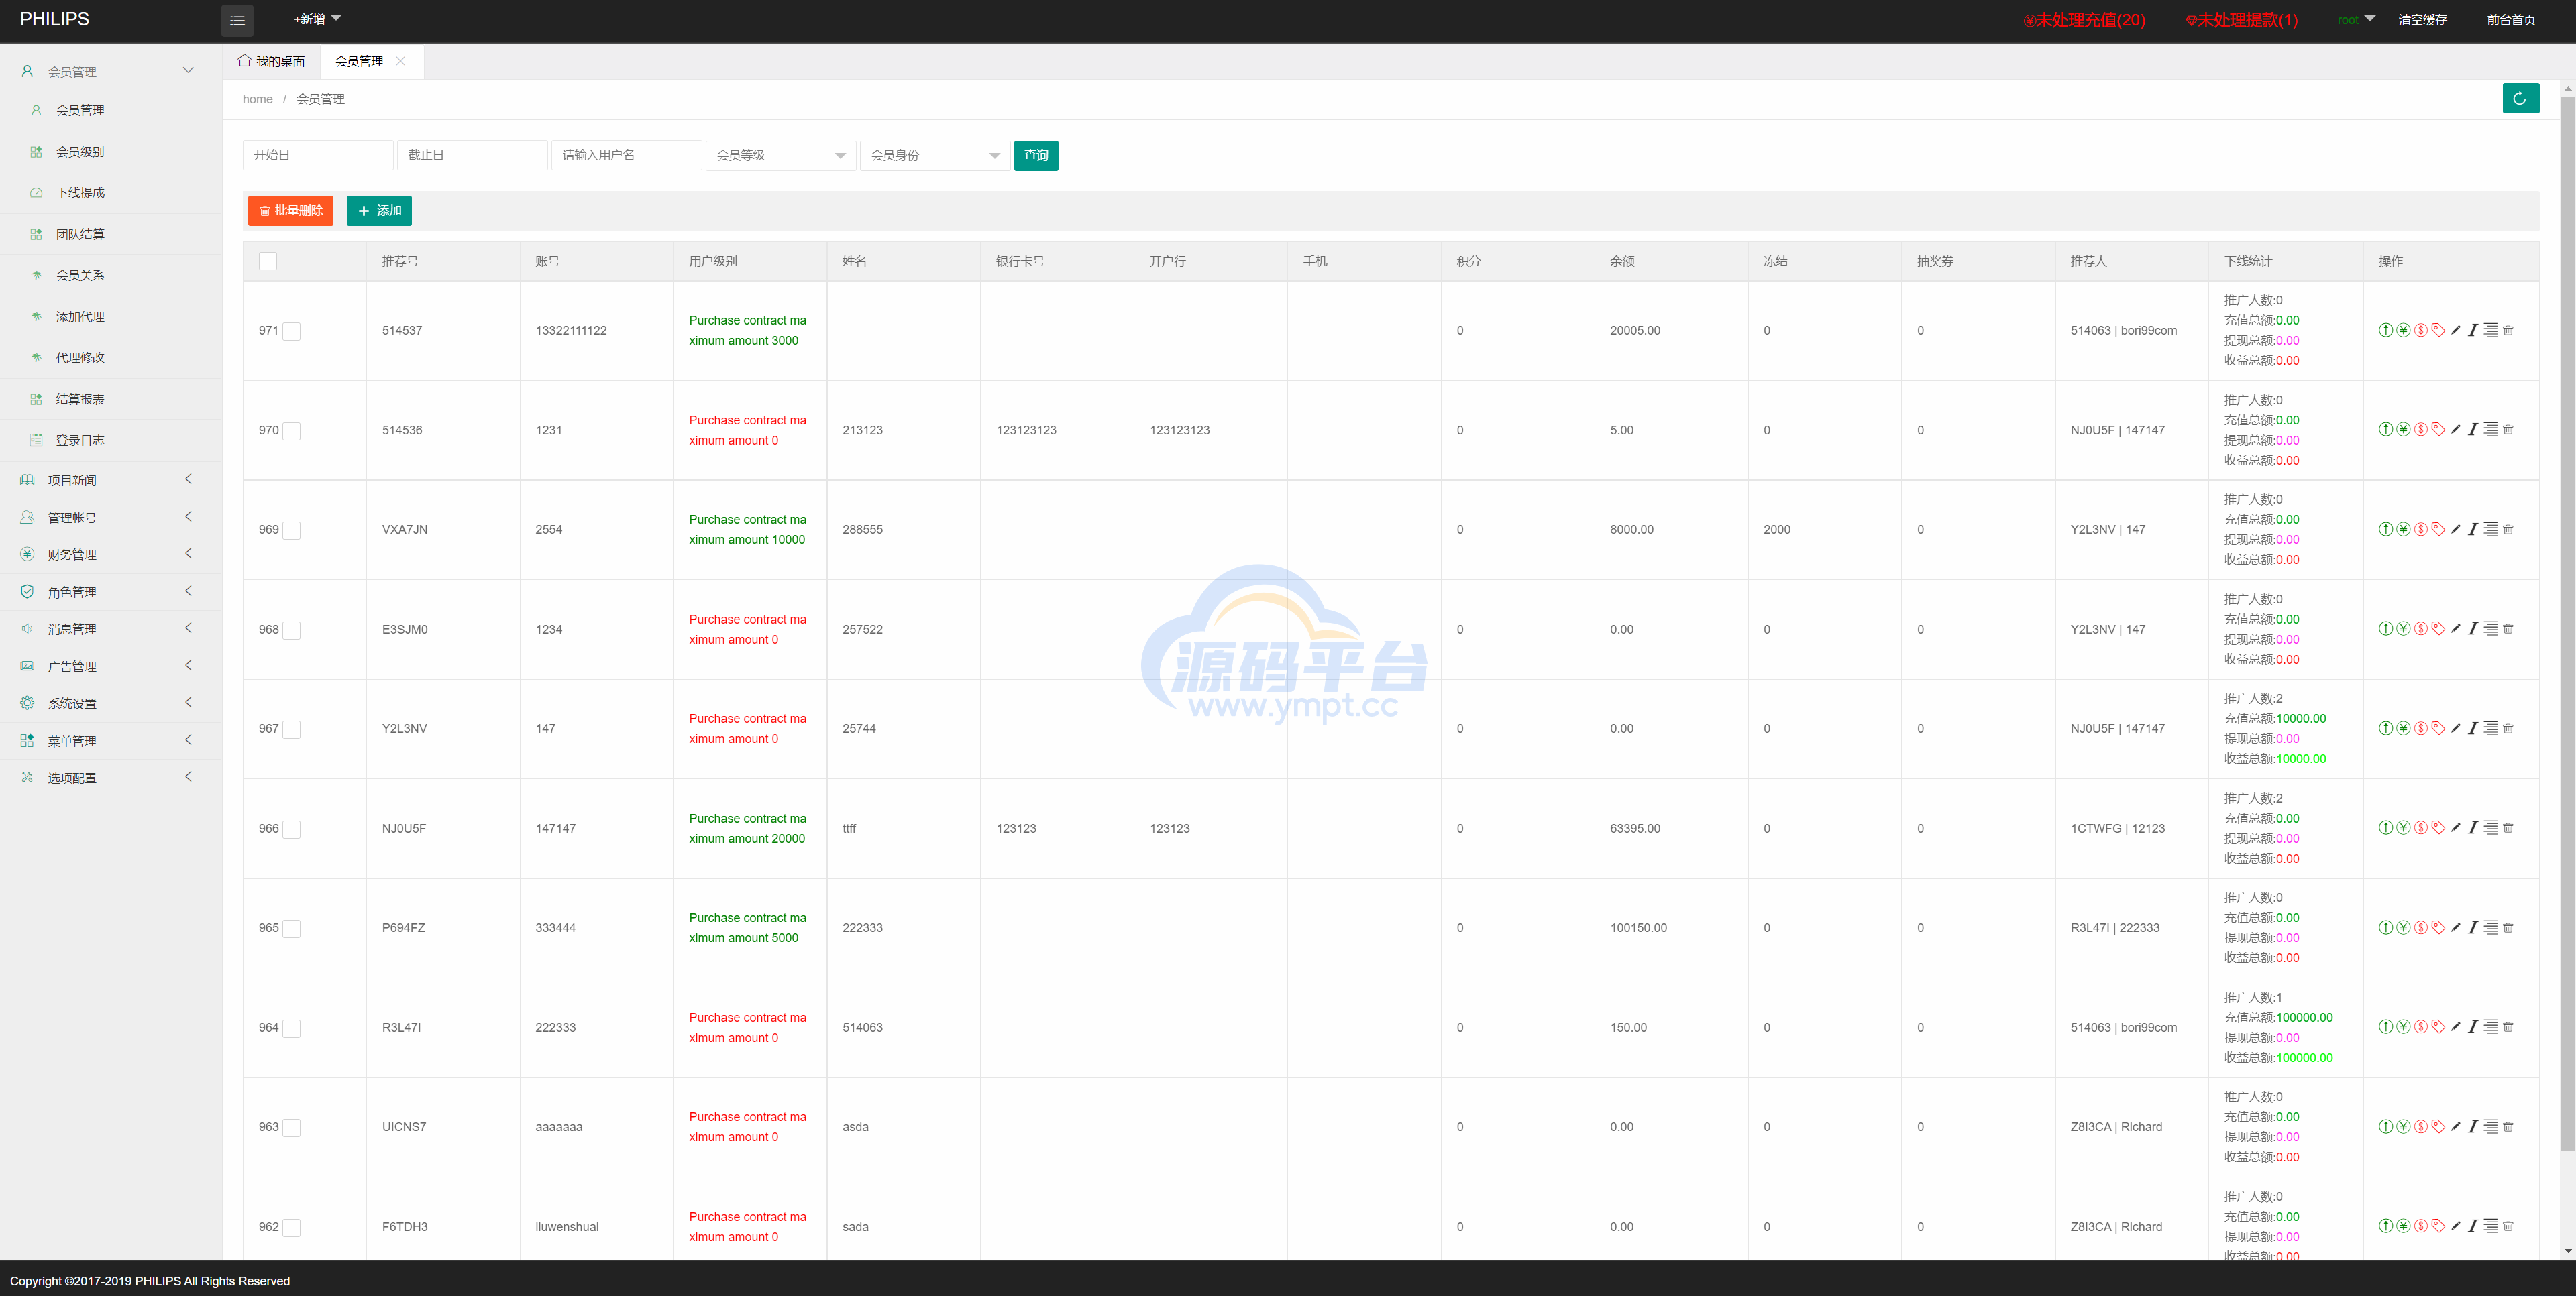Click the trash delete icon in row 964
Viewport: 2576px width, 1296px height.
pyautogui.click(x=2508, y=1027)
